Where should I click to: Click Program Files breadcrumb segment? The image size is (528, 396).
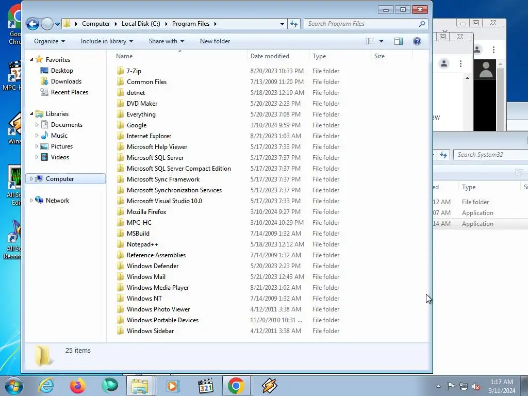click(191, 24)
